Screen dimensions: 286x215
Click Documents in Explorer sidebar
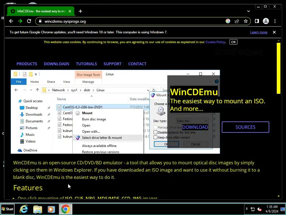point(34,121)
